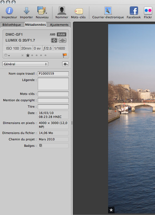Click the Mention de copyright field
This screenshot has height=215, width=155.
(53, 100)
